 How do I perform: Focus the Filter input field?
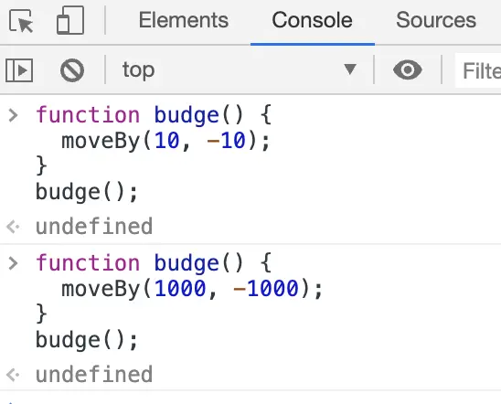tap(478, 70)
